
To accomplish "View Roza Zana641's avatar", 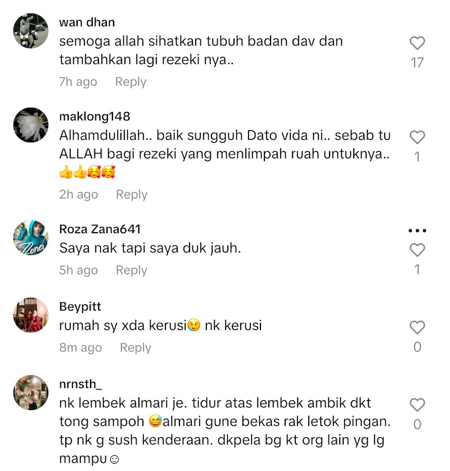I will [x=31, y=238].
